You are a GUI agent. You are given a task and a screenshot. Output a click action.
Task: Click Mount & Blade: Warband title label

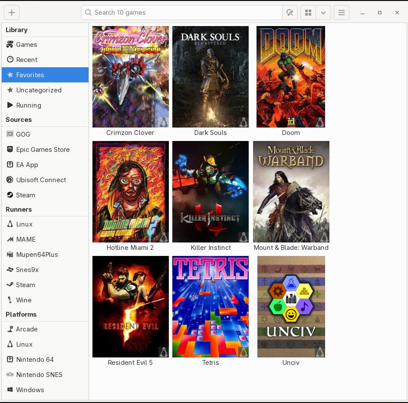pos(291,248)
